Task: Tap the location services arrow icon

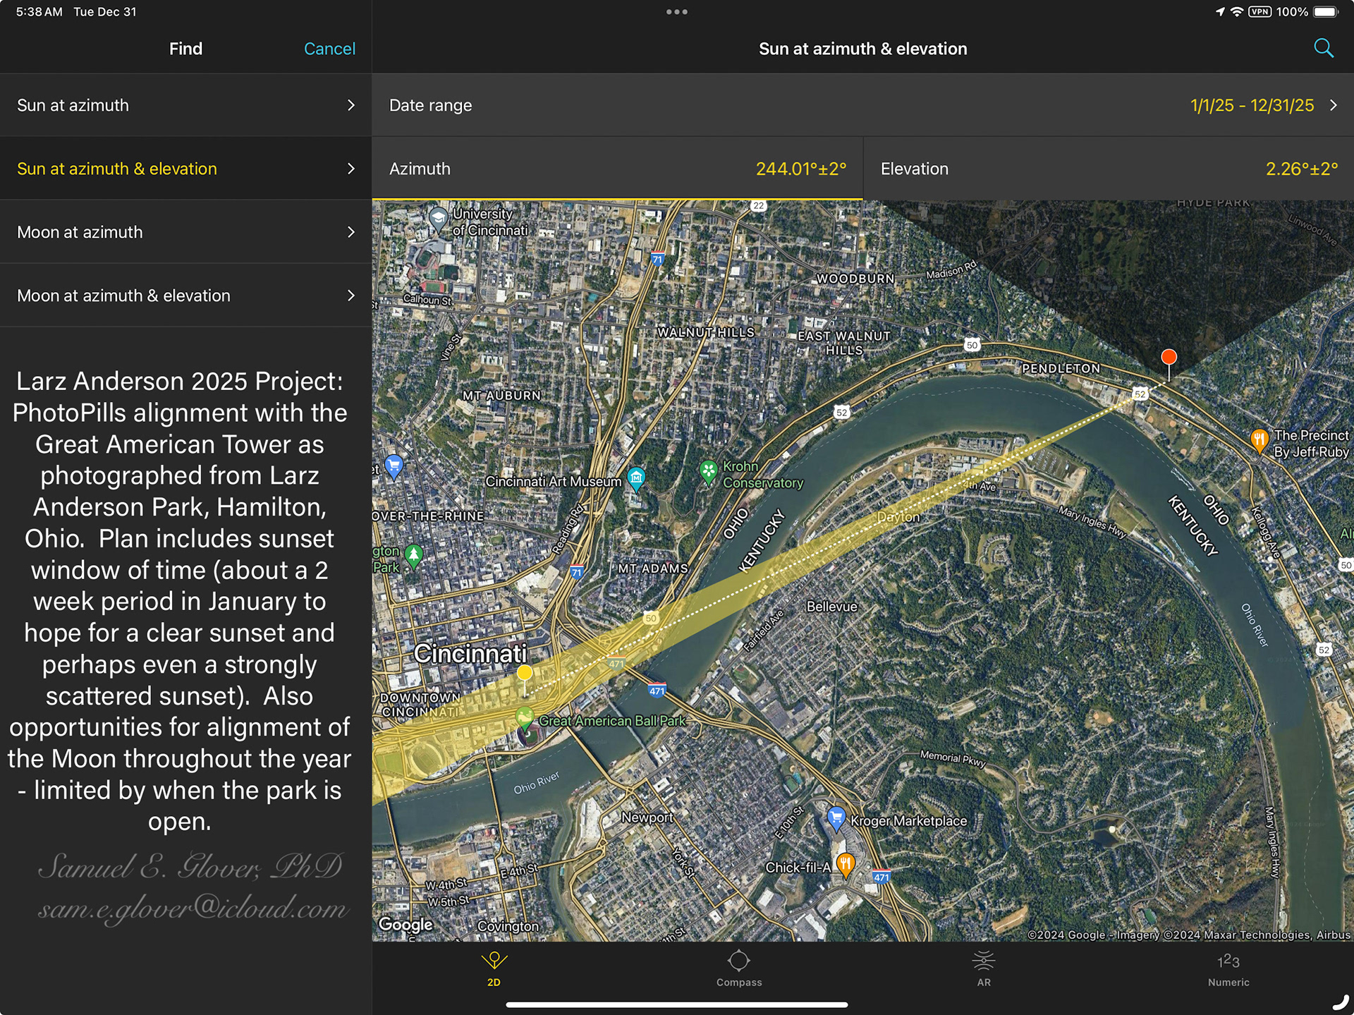Action: click(x=1220, y=12)
